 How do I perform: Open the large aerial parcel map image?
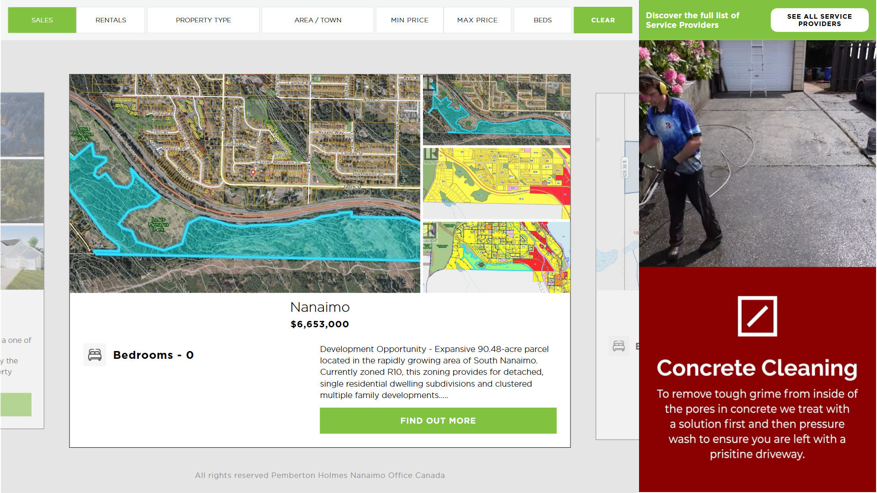coord(245,184)
